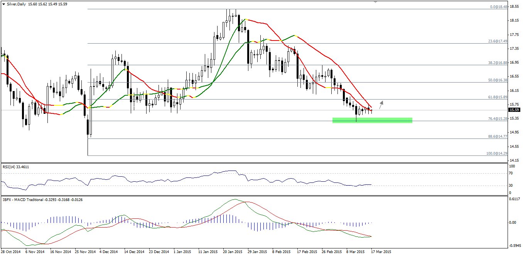Click the 20 Jan 2015 date label
The image size is (523, 255).
[233, 252]
